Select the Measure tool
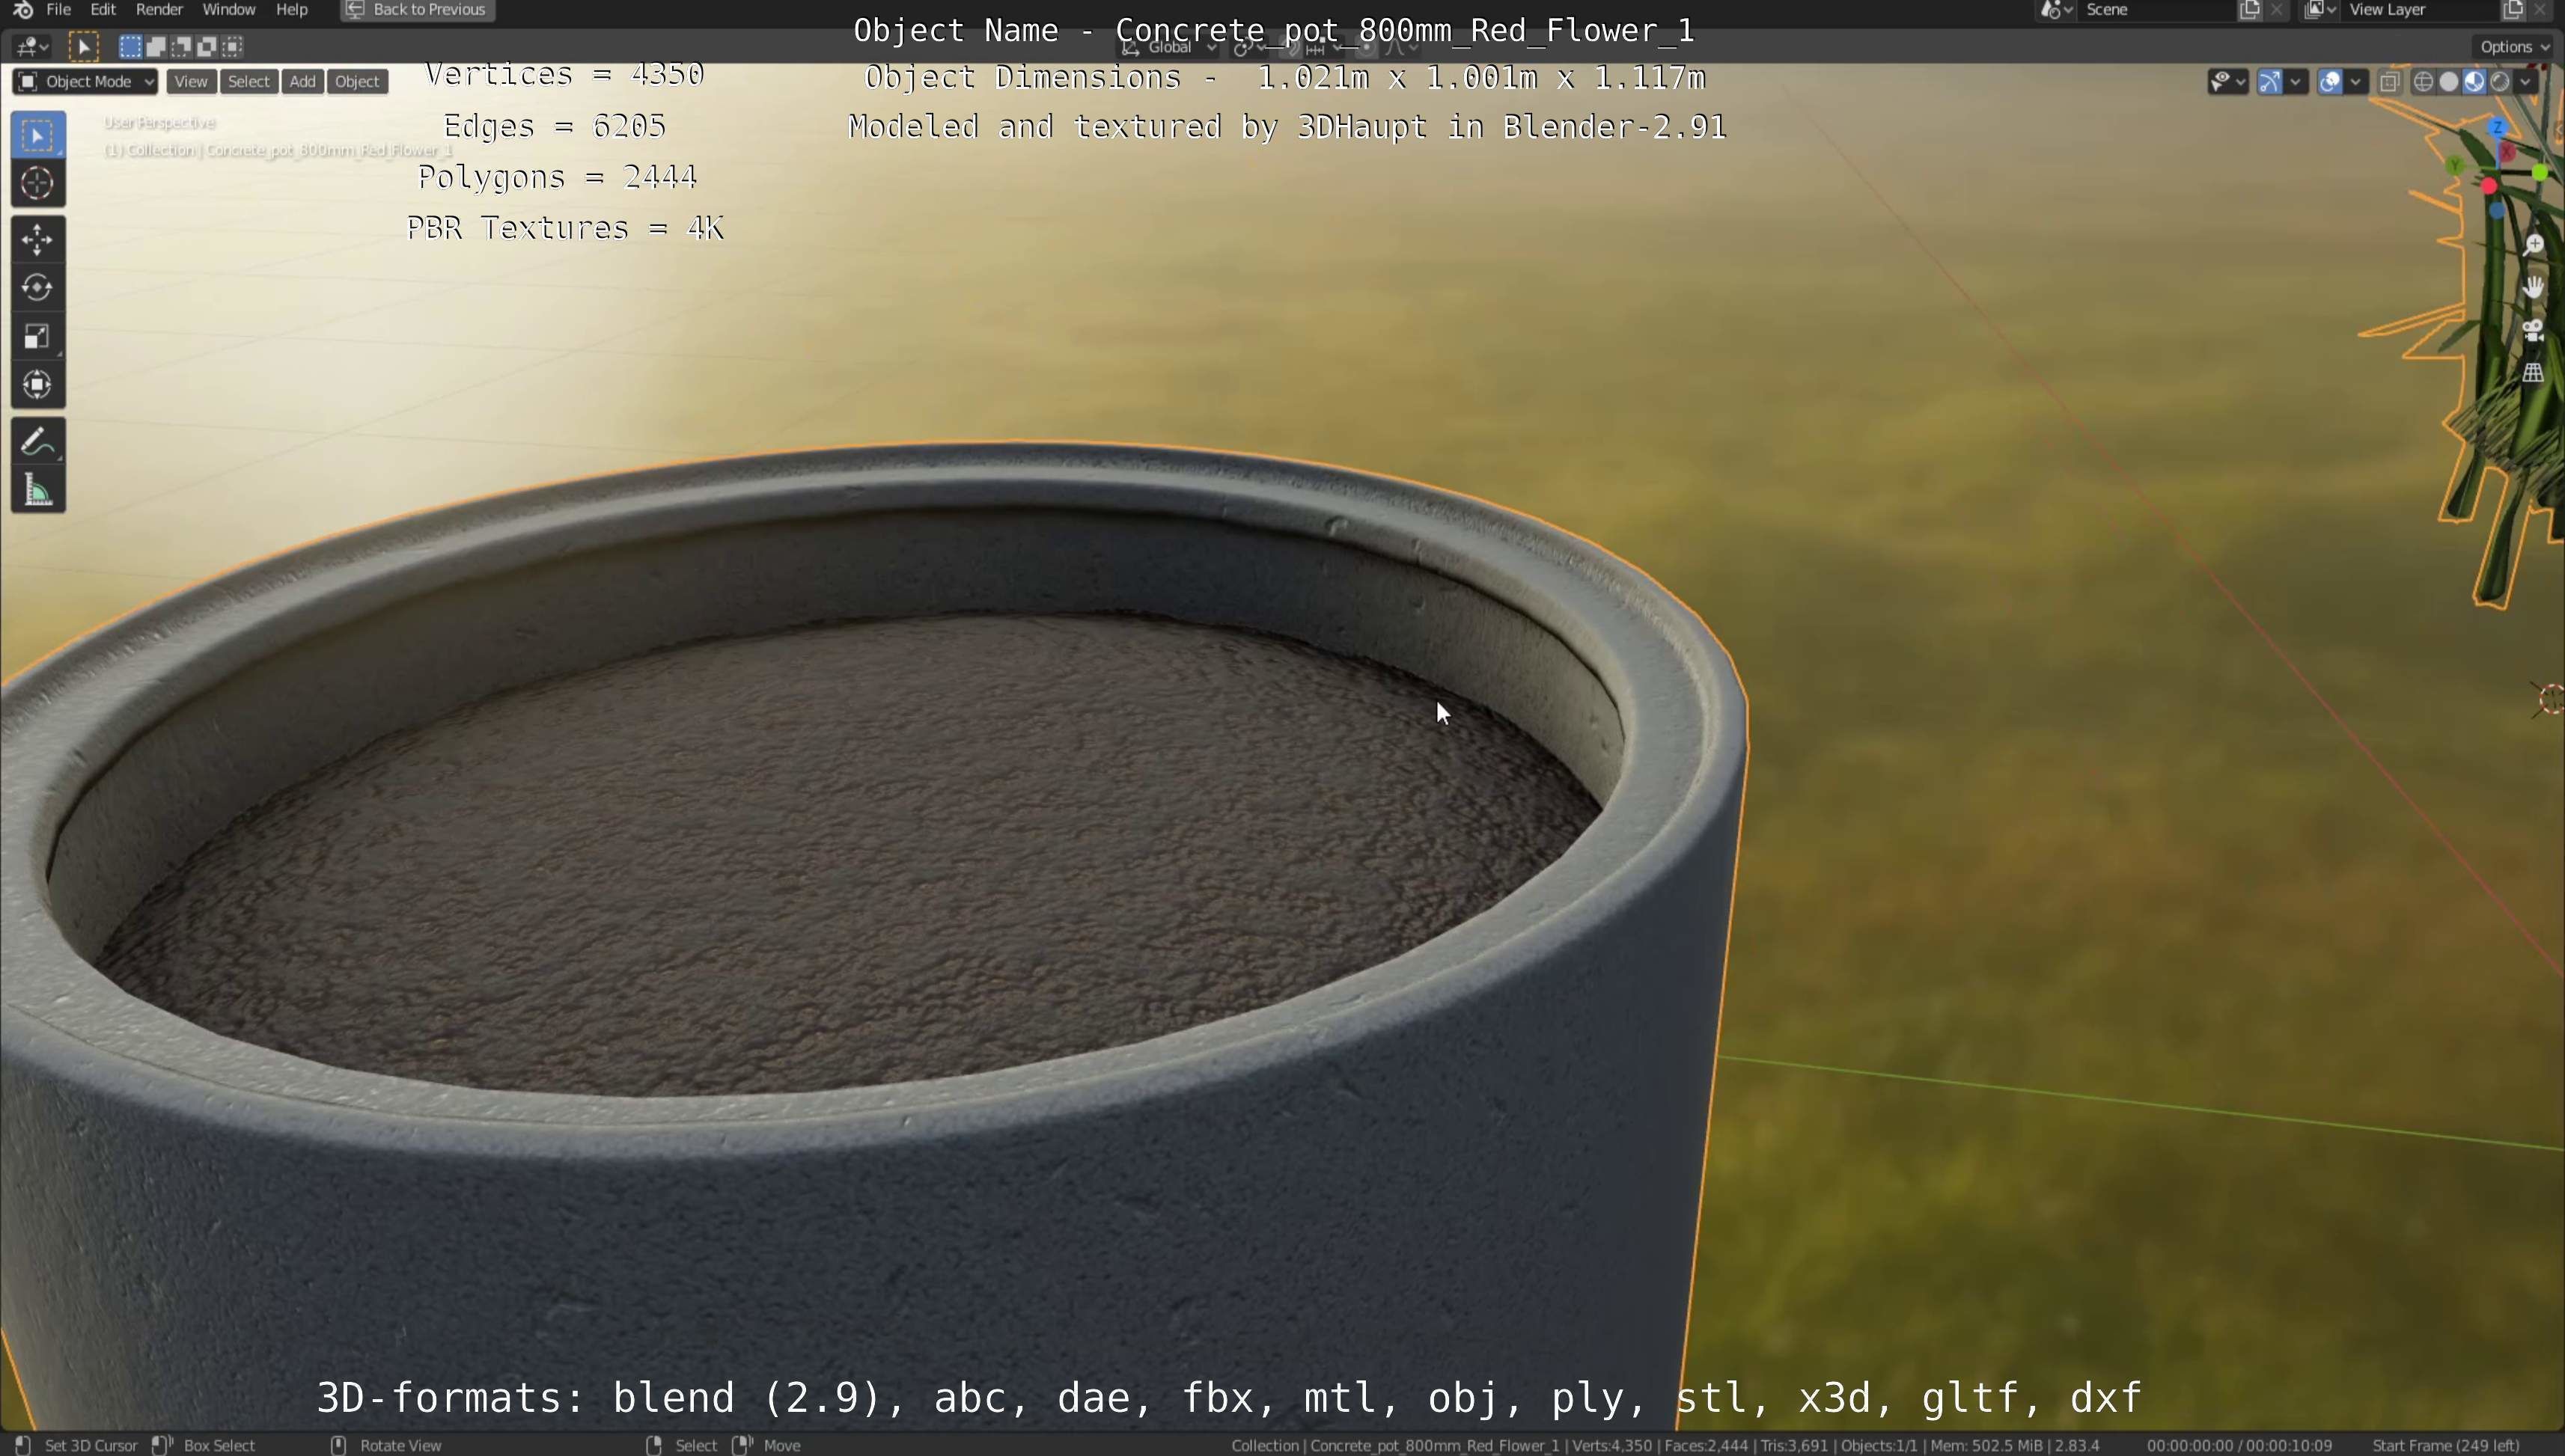The image size is (2565, 1456). [38, 490]
